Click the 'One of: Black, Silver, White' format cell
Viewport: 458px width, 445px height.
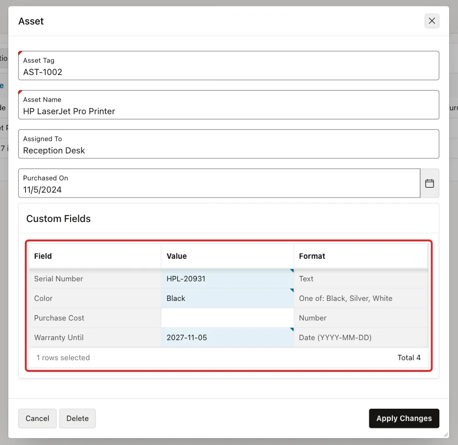(361, 298)
